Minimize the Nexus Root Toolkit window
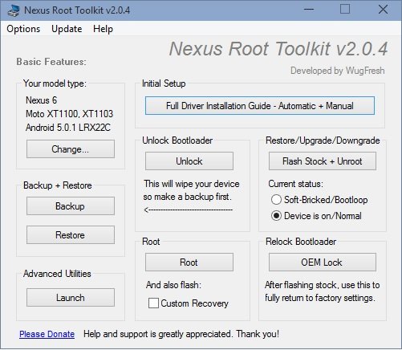 pos(309,10)
